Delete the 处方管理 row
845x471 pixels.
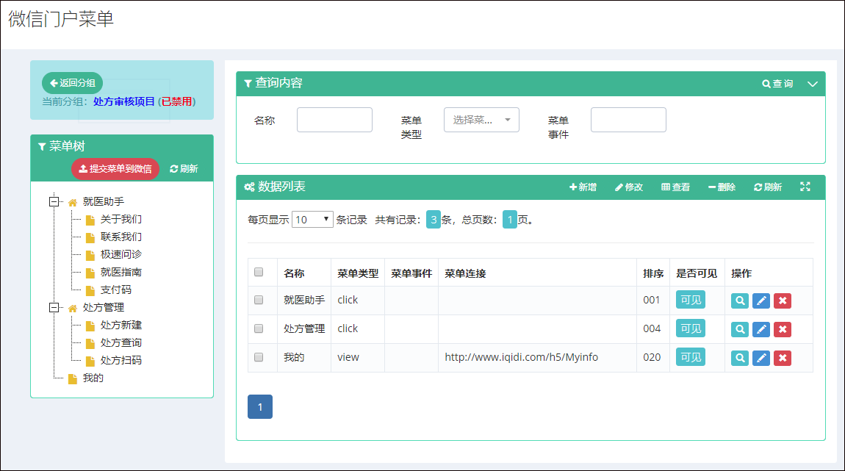click(x=783, y=329)
